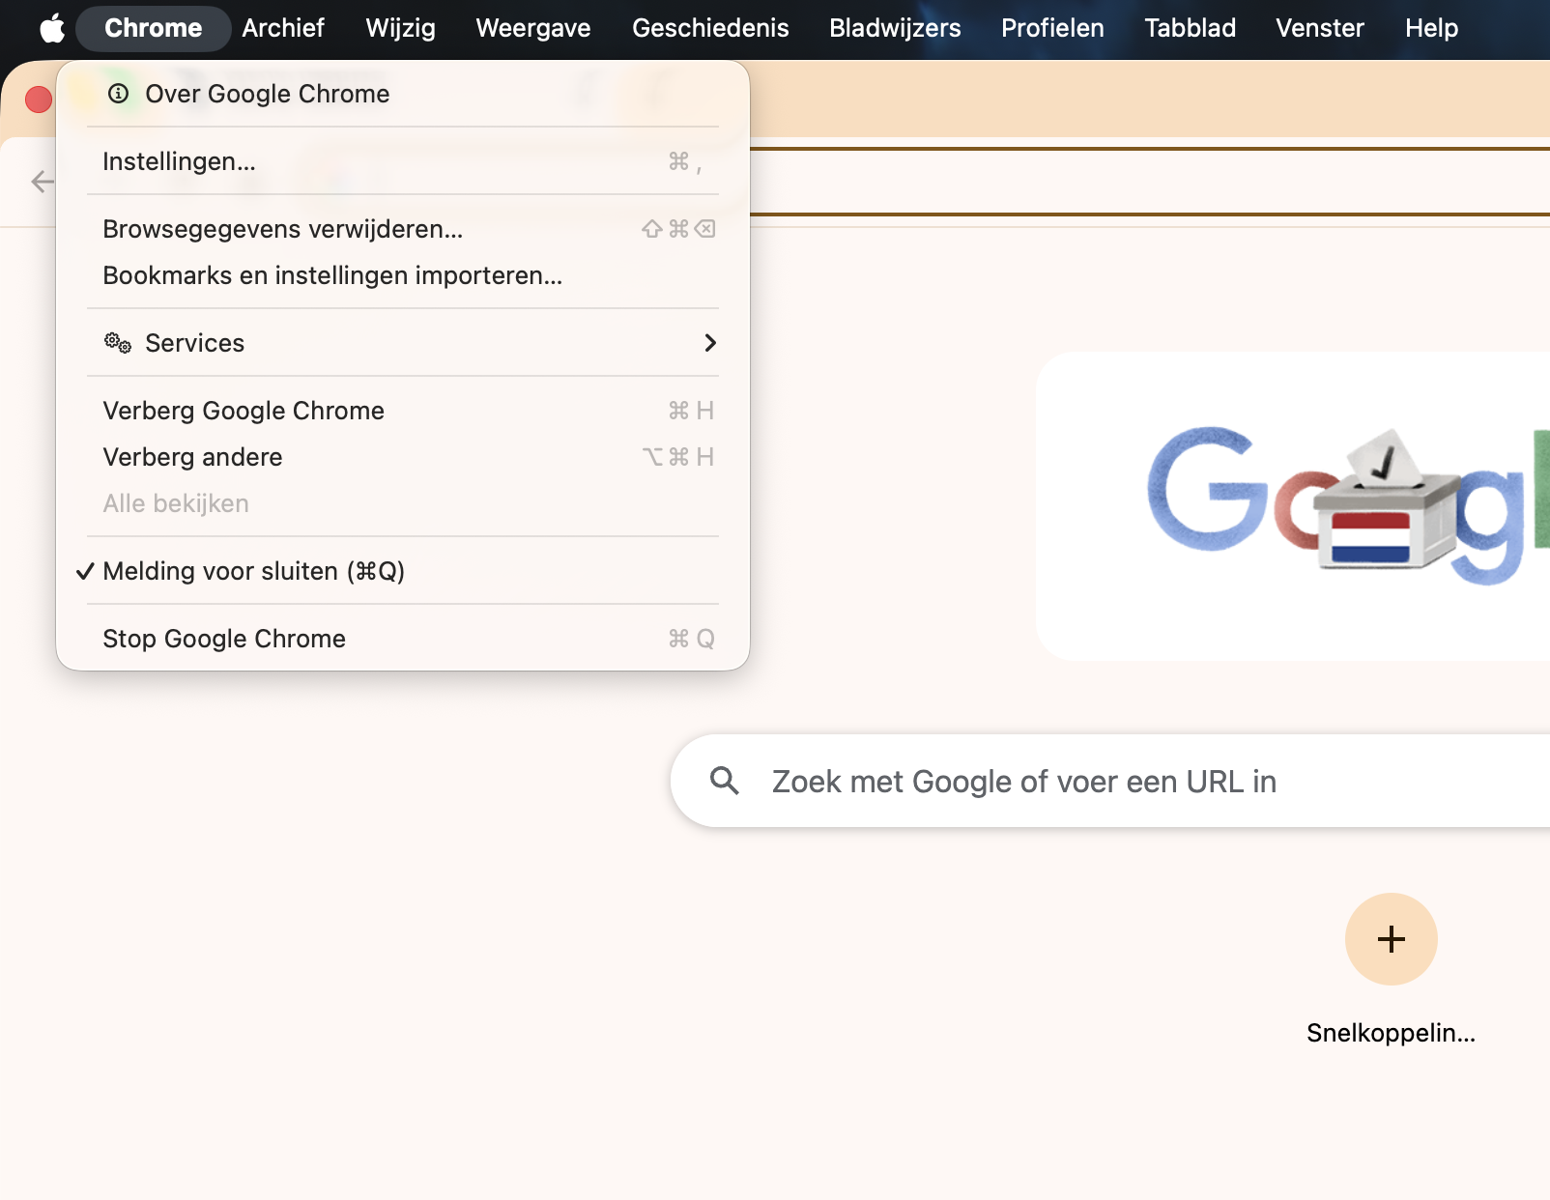
Task: Open the Archief menu
Action: click(283, 28)
